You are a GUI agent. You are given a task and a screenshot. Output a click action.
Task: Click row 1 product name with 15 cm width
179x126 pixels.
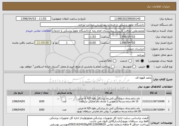tap(109, 101)
